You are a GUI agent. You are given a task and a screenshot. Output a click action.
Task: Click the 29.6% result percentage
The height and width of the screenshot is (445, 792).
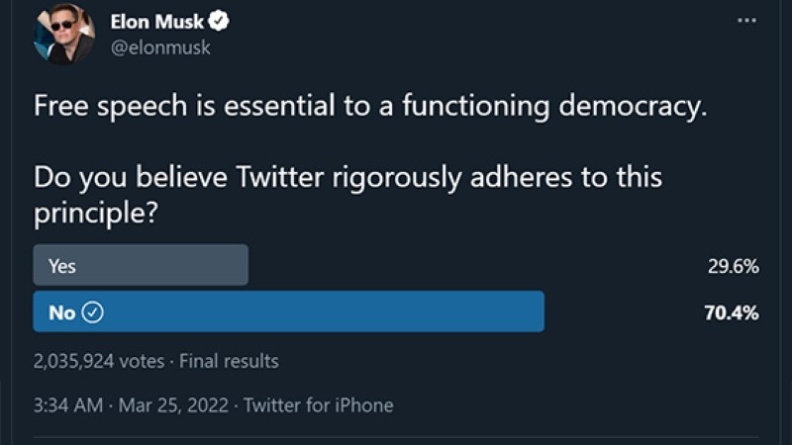pos(733,266)
